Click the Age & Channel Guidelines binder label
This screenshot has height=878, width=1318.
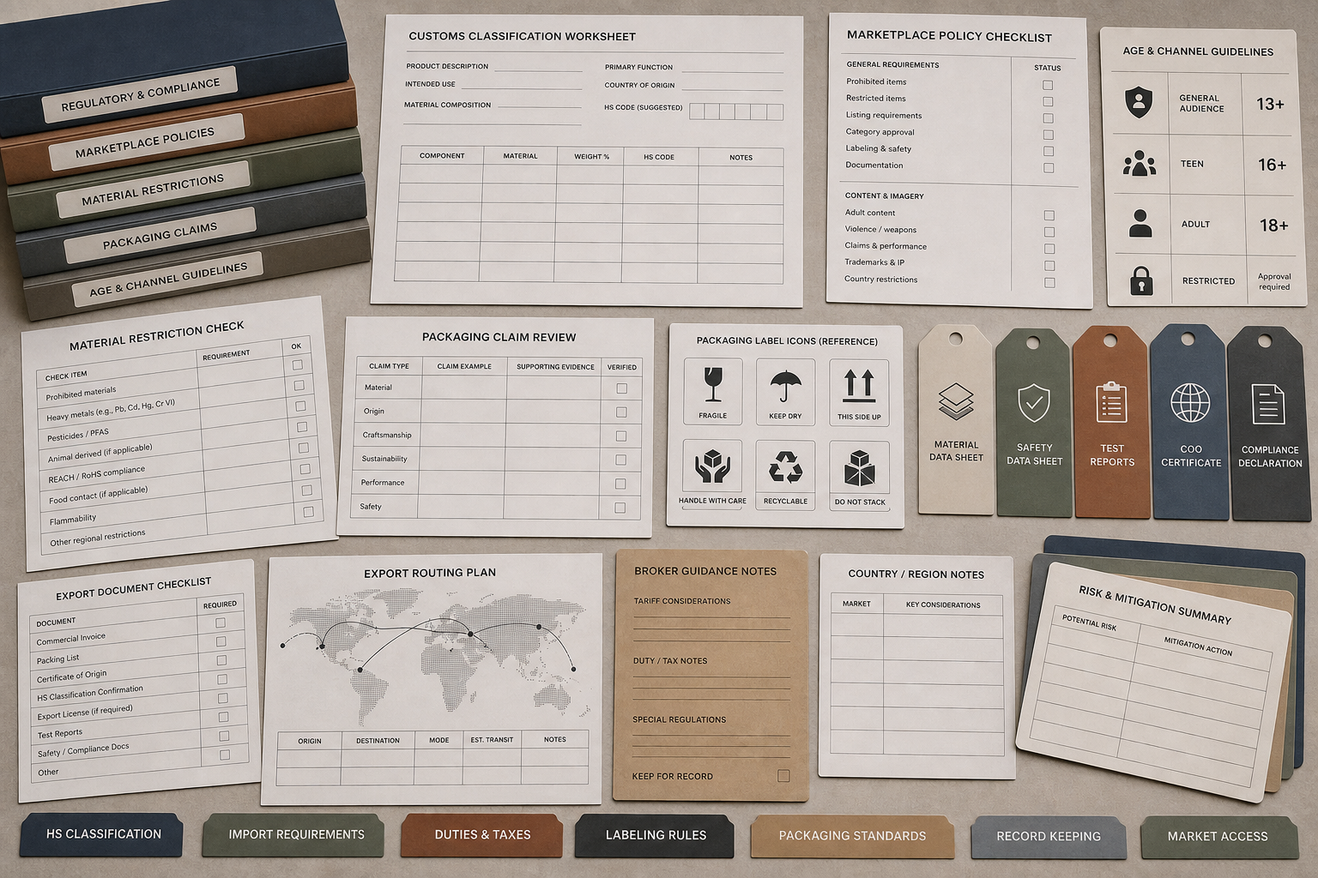pyautogui.click(x=168, y=280)
